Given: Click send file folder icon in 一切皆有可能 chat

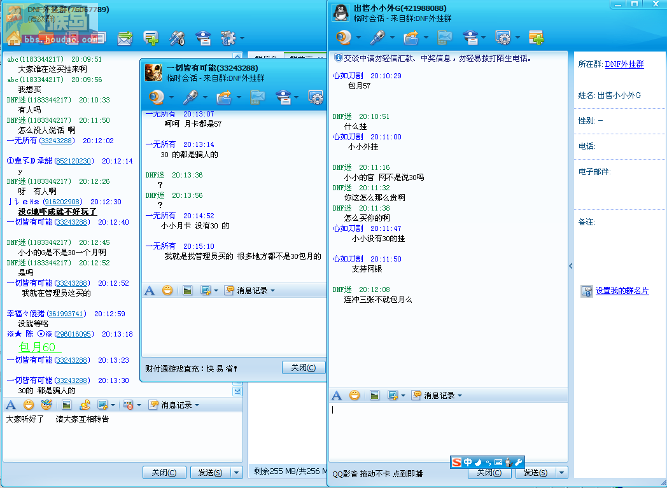Looking at the screenshot, I should tap(224, 97).
